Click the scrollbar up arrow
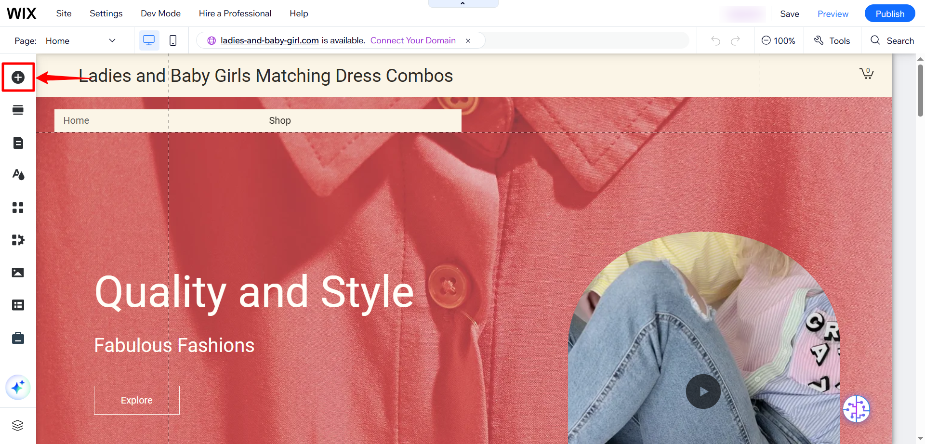Image resolution: width=925 pixels, height=444 pixels. pos(920,58)
